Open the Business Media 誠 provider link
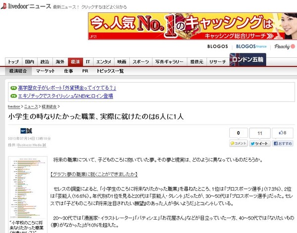 (x=32, y=145)
